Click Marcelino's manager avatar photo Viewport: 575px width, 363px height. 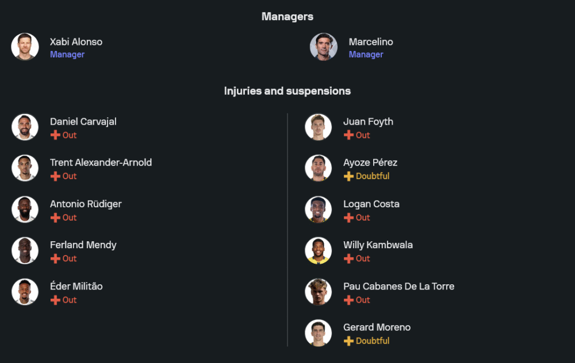point(324,47)
